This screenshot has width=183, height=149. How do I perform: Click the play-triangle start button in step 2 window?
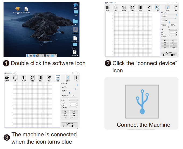[x=165, y=55]
